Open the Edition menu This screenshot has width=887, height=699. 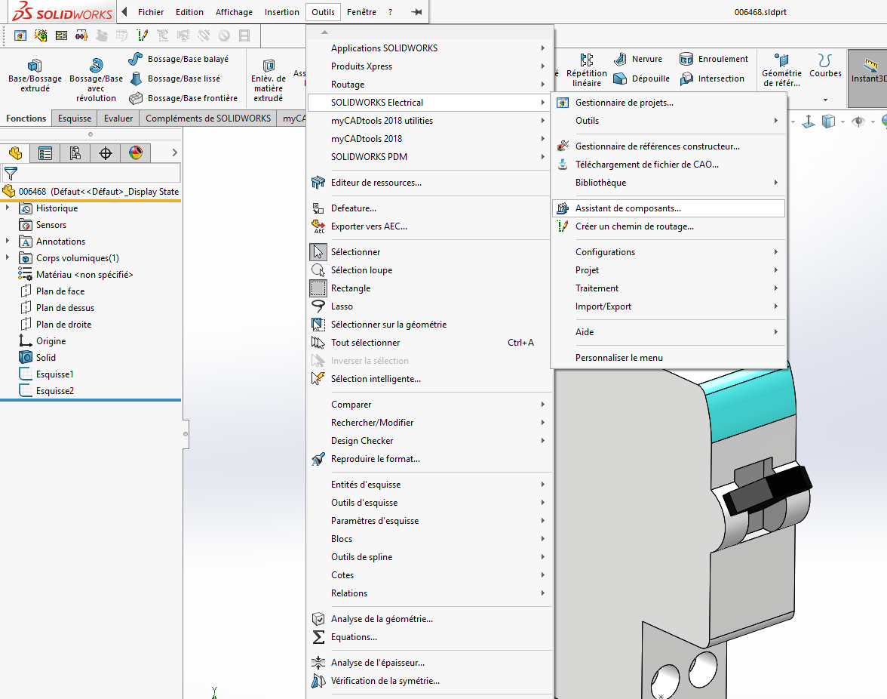pyautogui.click(x=189, y=12)
